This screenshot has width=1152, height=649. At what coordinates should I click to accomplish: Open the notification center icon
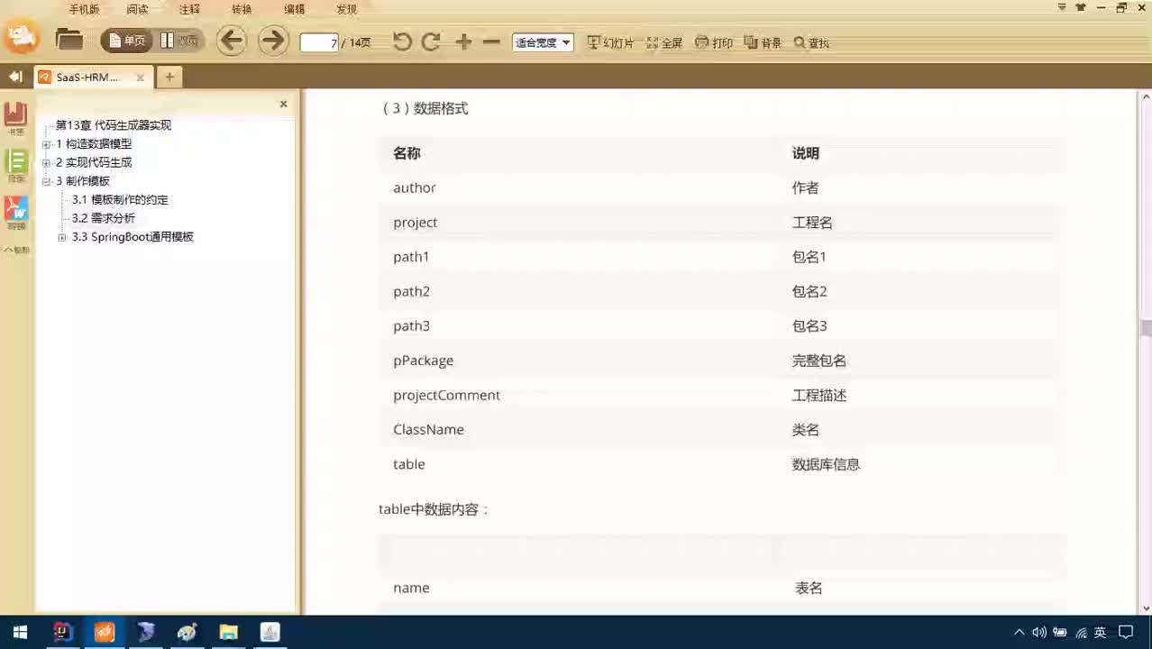pyautogui.click(x=1126, y=633)
